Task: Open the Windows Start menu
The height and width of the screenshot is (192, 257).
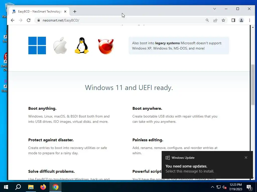Action: tap(6, 187)
